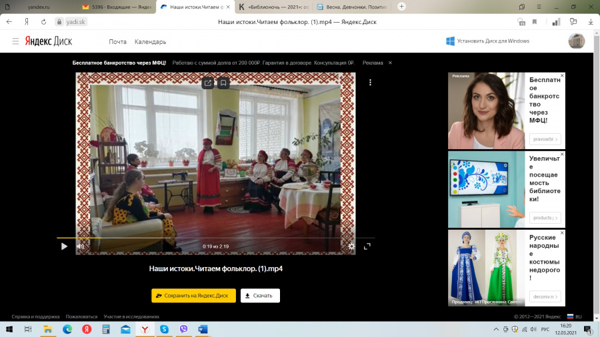600x337 pixels.
Task: Enter fullscreen video mode
Action: click(367, 246)
